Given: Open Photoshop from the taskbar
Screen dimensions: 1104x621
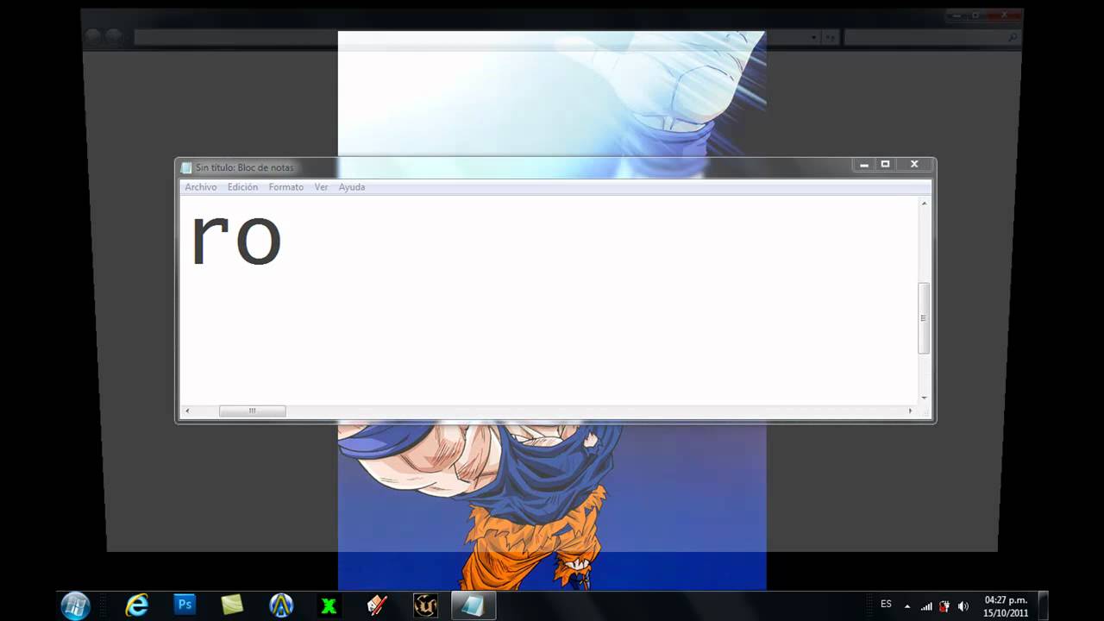Looking at the screenshot, I should click(x=185, y=605).
